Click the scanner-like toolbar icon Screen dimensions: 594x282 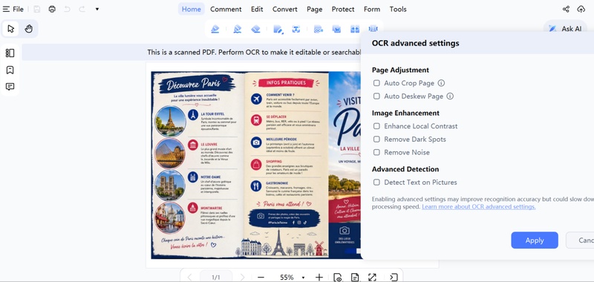click(373, 29)
